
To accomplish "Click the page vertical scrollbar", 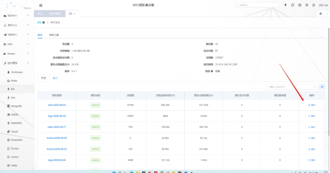I will [x=329, y=82].
